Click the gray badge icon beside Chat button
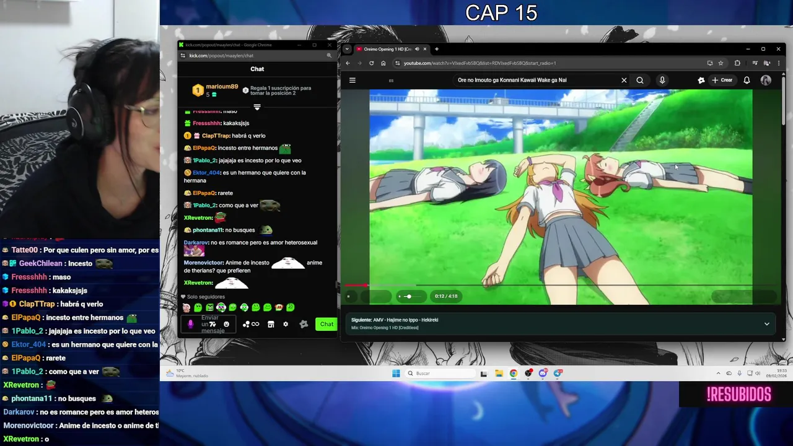Viewport: 793px width, 446px height. coord(304,324)
